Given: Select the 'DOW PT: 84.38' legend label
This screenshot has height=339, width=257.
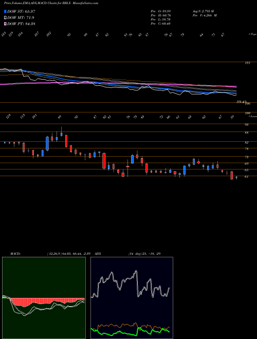Looking at the screenshot, I should point(21,24).
